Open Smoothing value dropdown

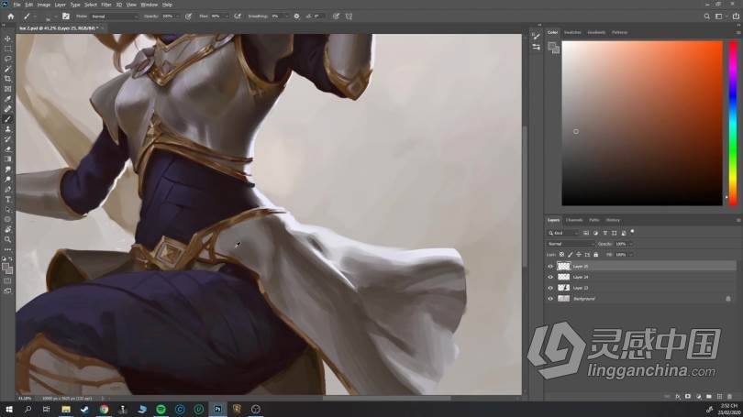(x=285, y=16)
